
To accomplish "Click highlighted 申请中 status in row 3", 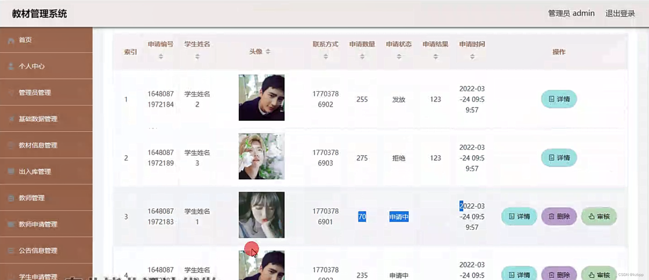I will (399, 217).
